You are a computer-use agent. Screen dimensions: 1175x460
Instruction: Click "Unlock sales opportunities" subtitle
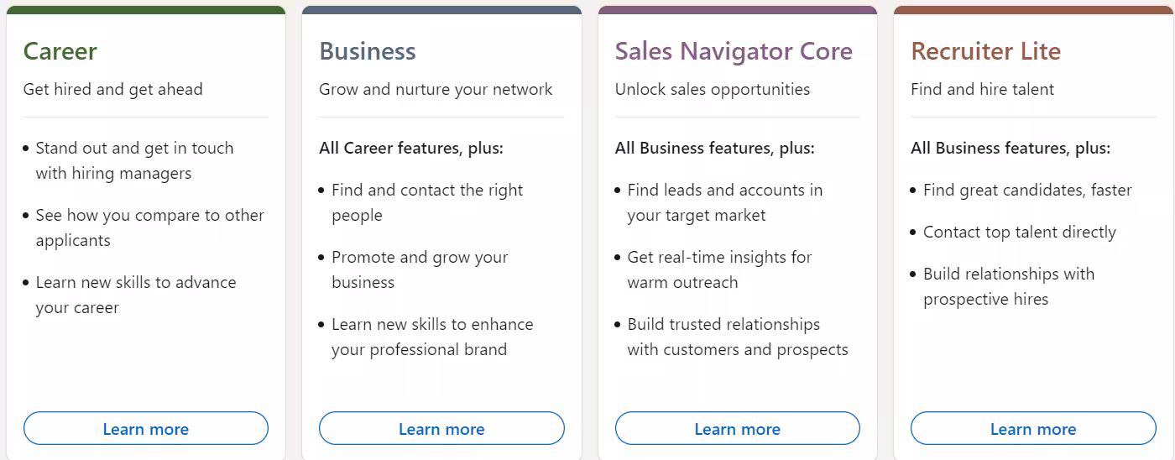(713, 89)
